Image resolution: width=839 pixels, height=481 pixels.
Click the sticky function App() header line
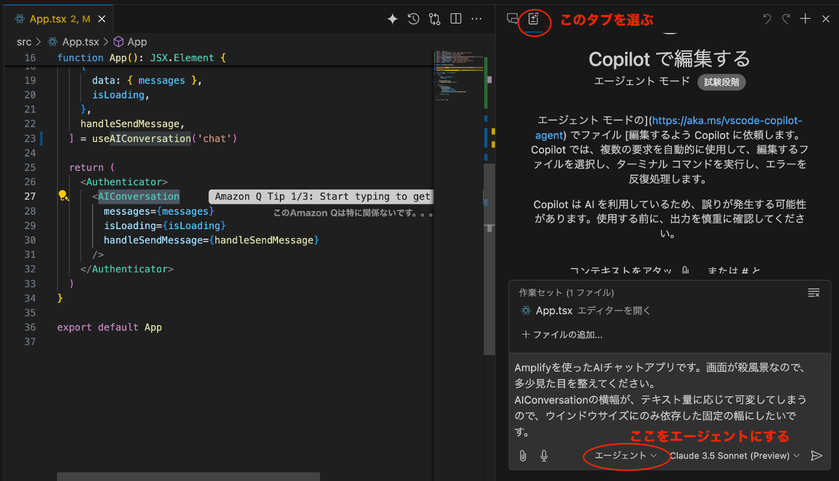[x=142, y=58]
